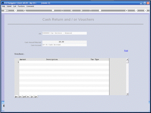Open the Commands menu
The height and width of the screenshot is (113, 151).
30,6
